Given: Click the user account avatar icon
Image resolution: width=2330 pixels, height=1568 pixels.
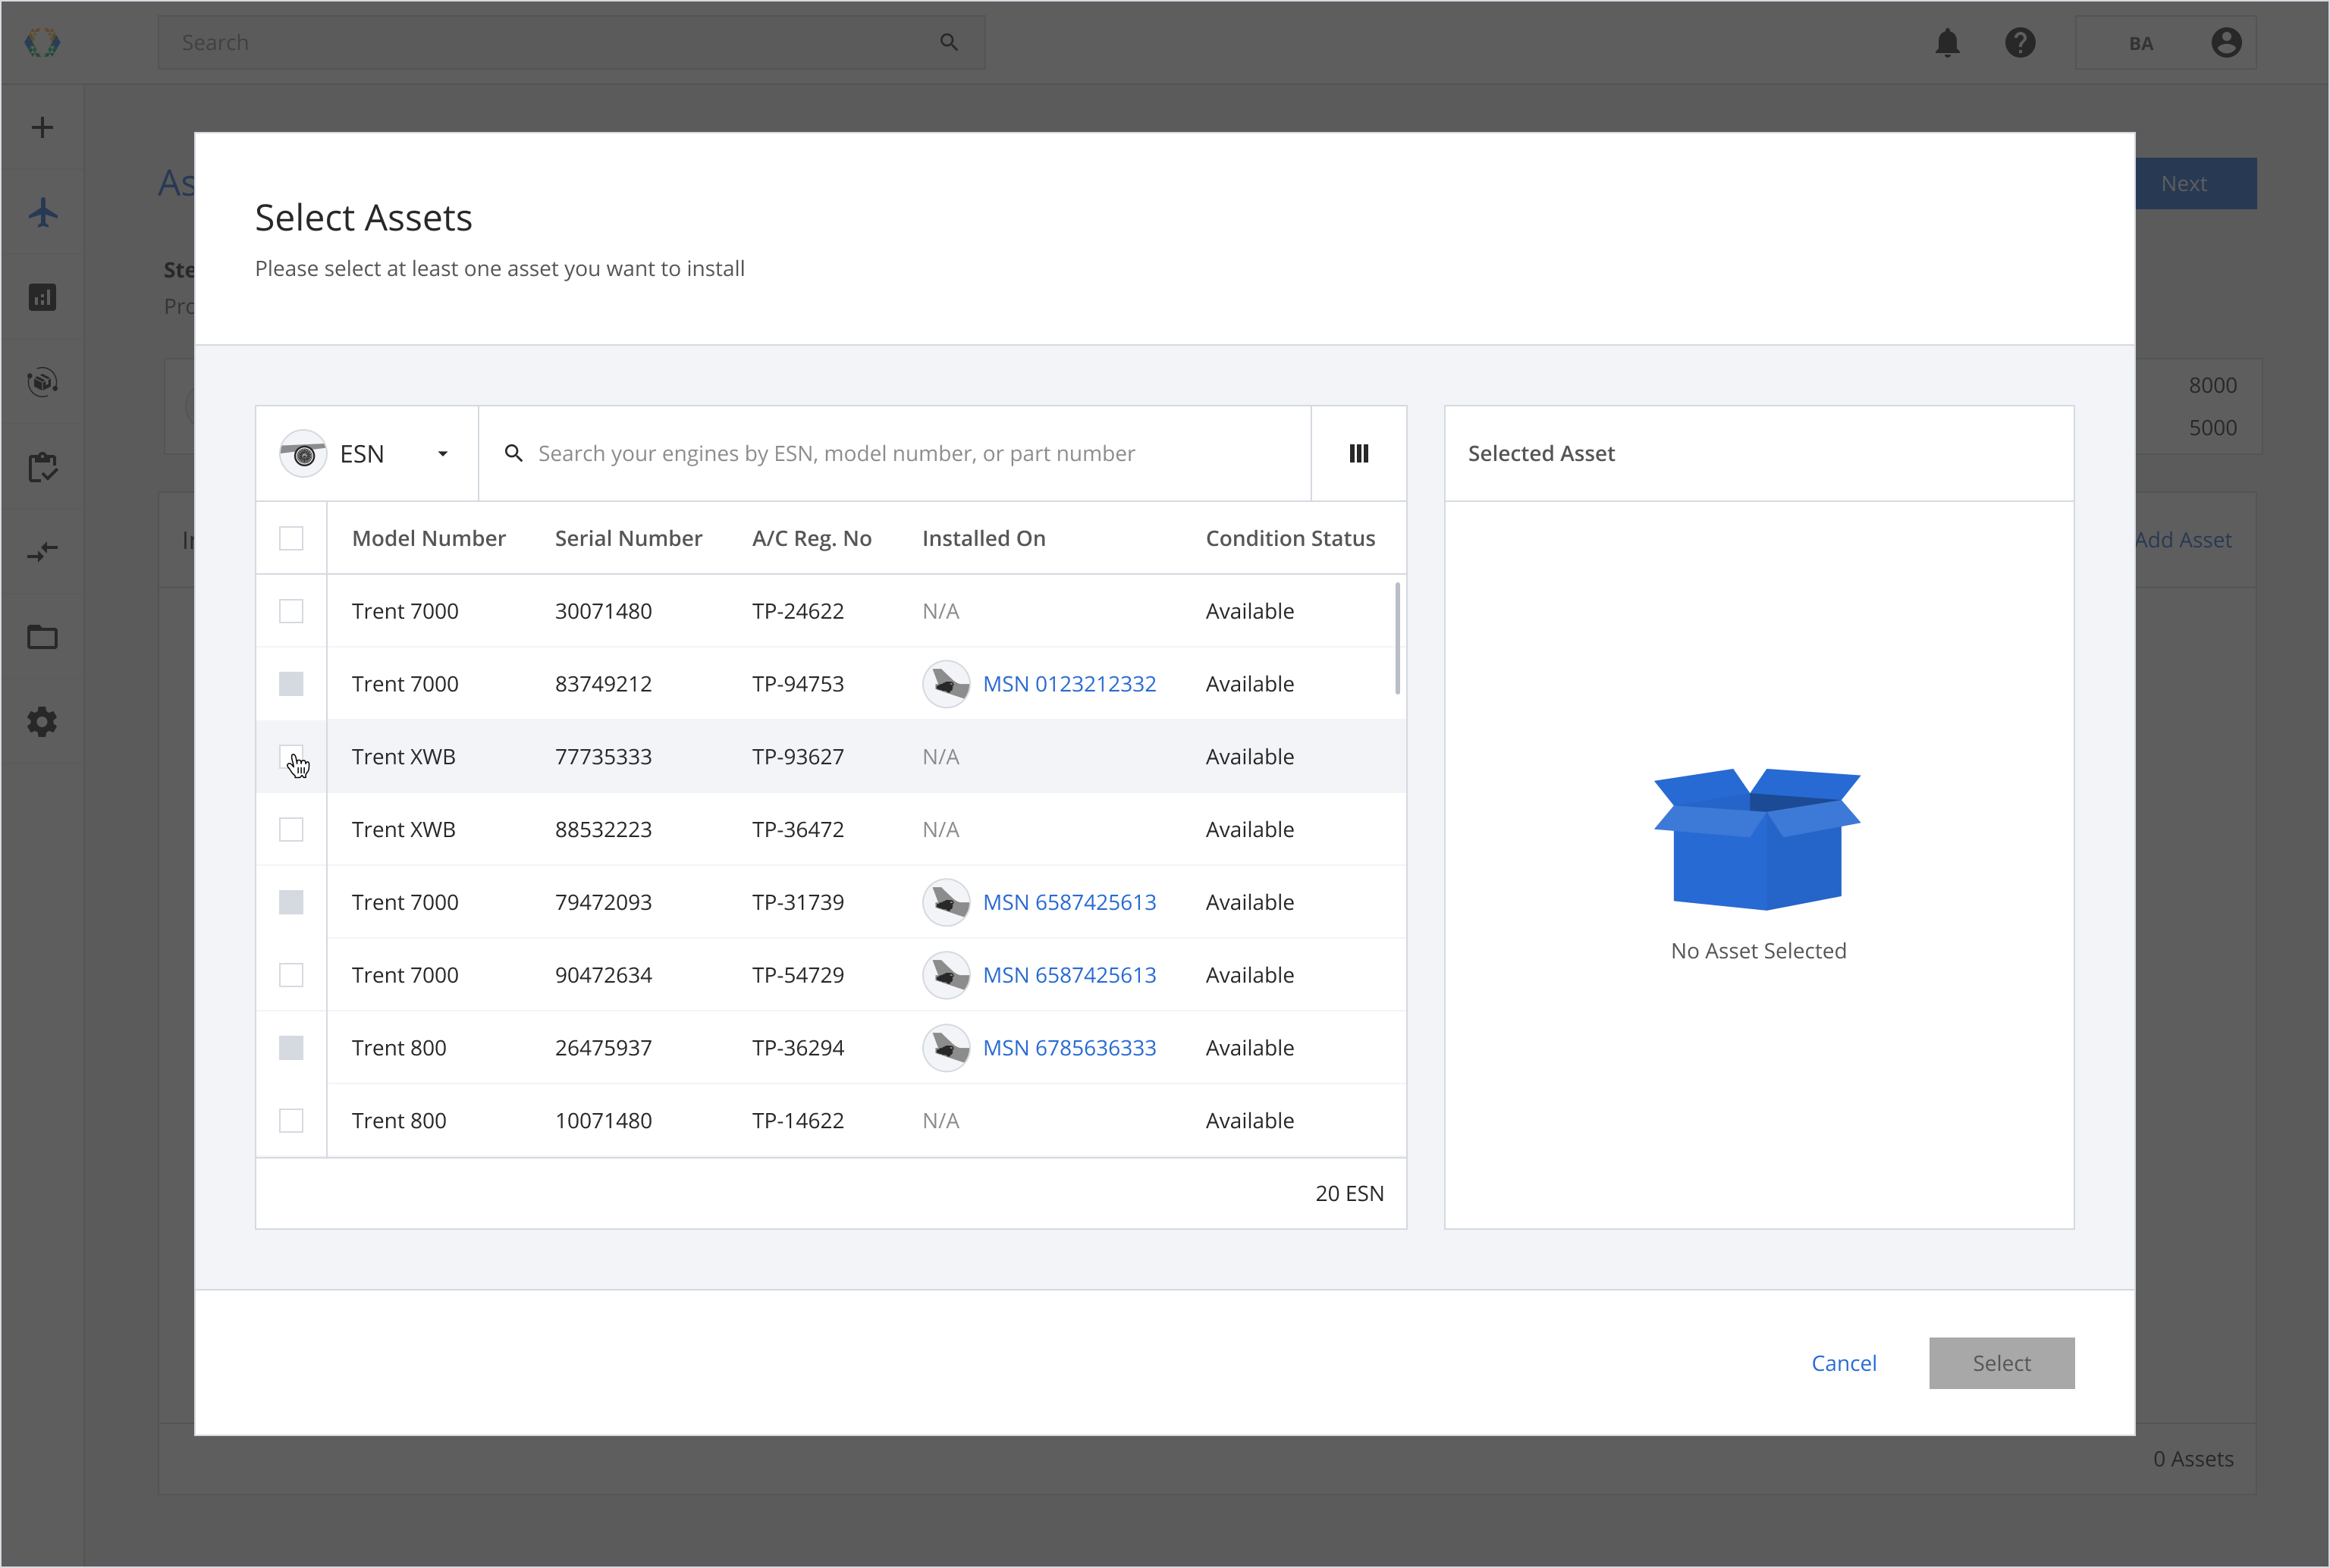Looking at the screenshot, I should point(2226,42).
